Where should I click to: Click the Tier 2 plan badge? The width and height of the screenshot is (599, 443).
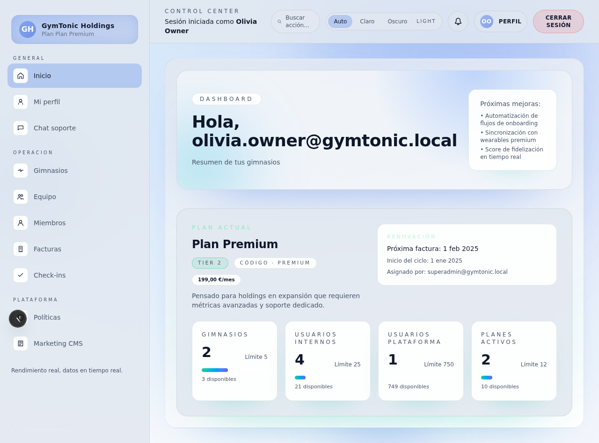(x=210, y=263)
